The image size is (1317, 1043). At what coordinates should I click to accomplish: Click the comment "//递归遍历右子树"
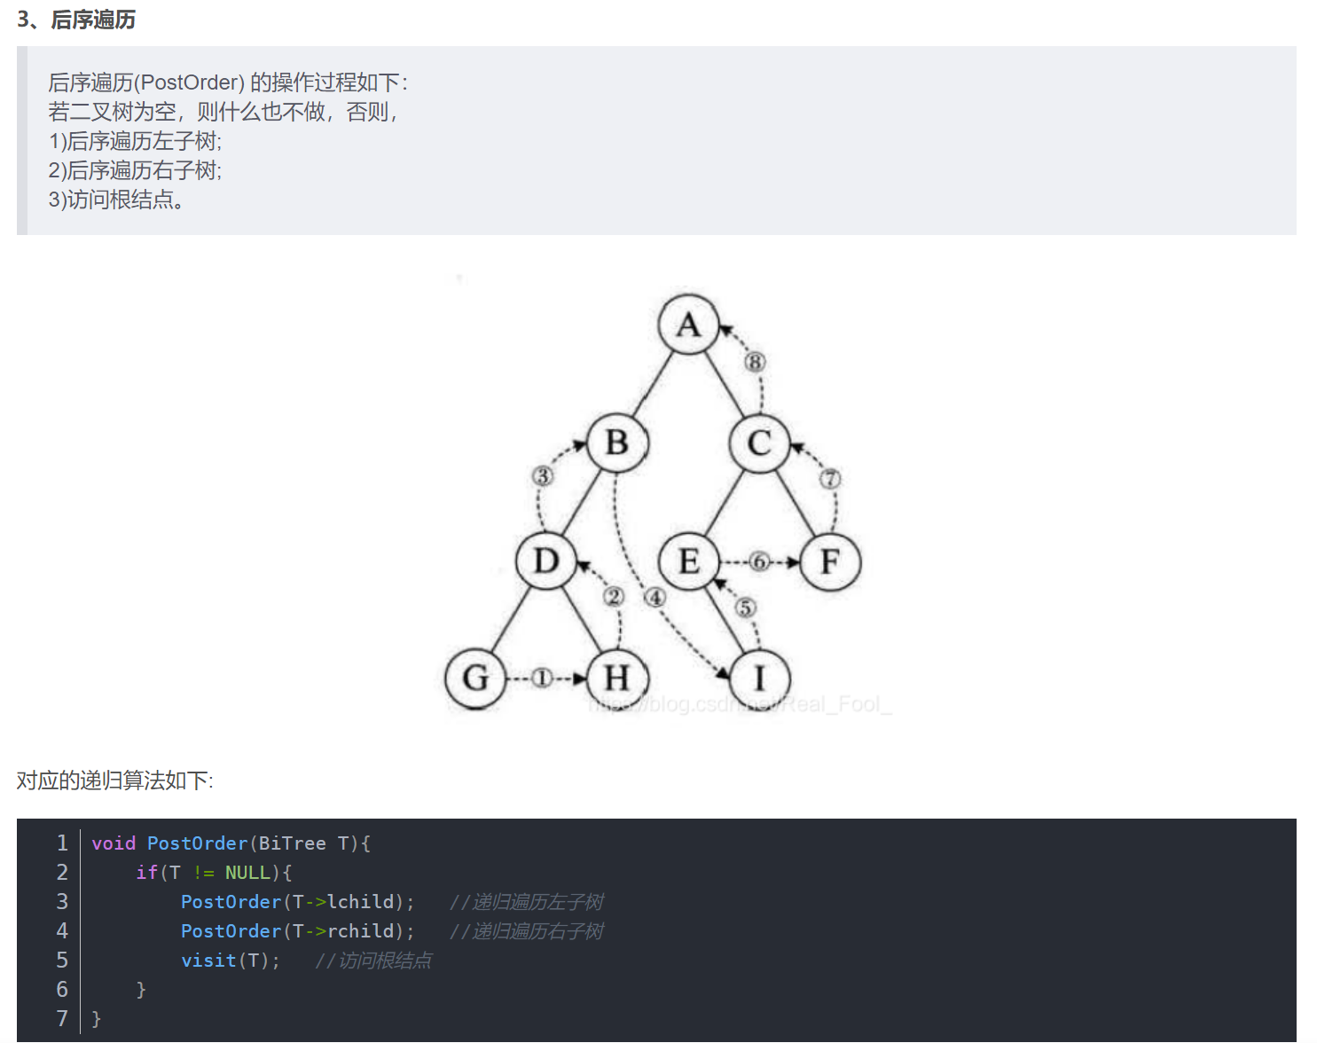(x=527, y=931)
